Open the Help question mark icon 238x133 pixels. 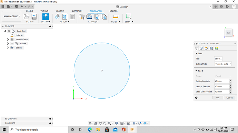pos(227,7)
